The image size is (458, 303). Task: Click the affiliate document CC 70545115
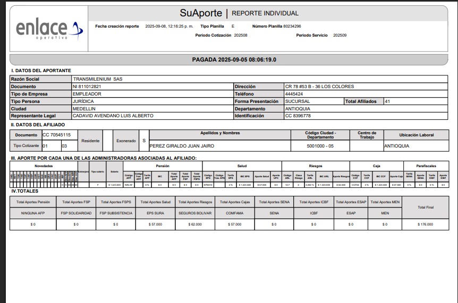coord(56,135)
